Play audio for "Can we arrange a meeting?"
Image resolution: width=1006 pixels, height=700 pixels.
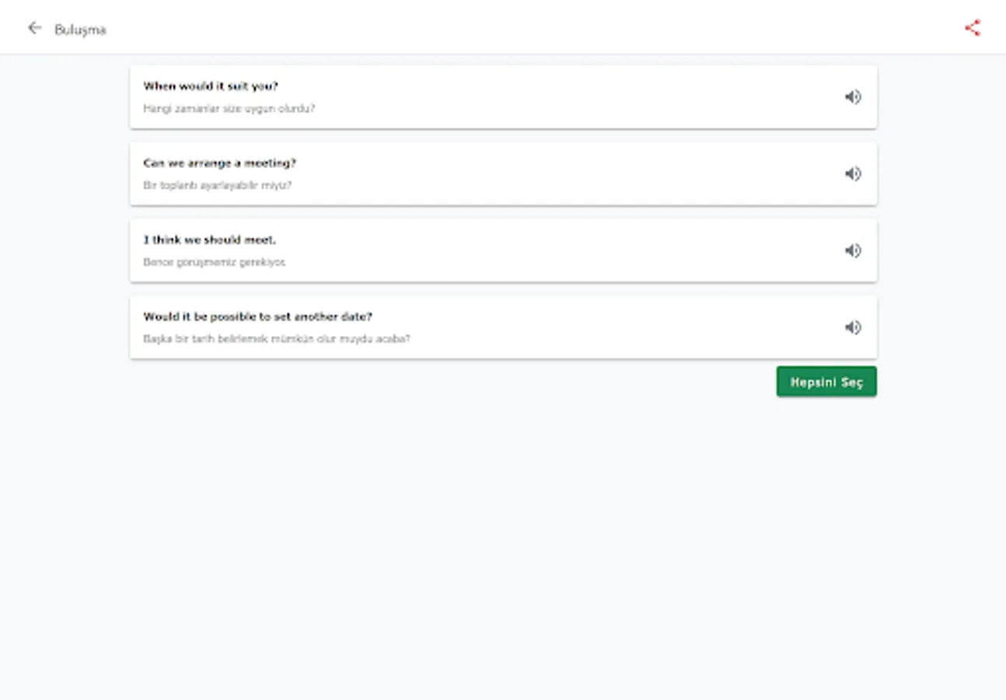853,173
